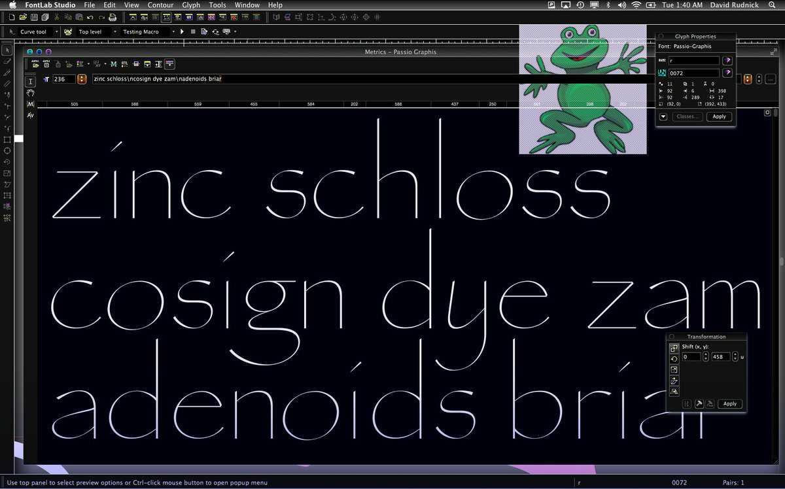Open the Glyph menu
The image size is (785, 489).
click(x=191, y=5)
